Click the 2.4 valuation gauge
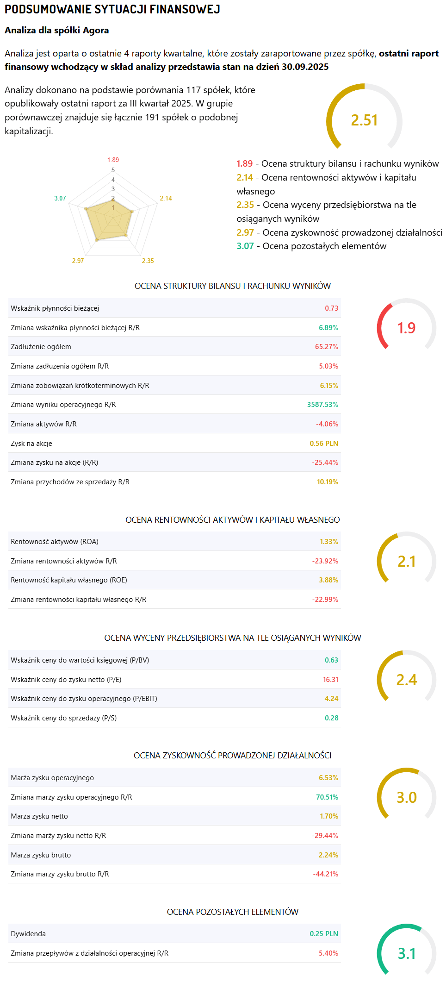Viewport: 446px width, 982px height. (406, 680)
